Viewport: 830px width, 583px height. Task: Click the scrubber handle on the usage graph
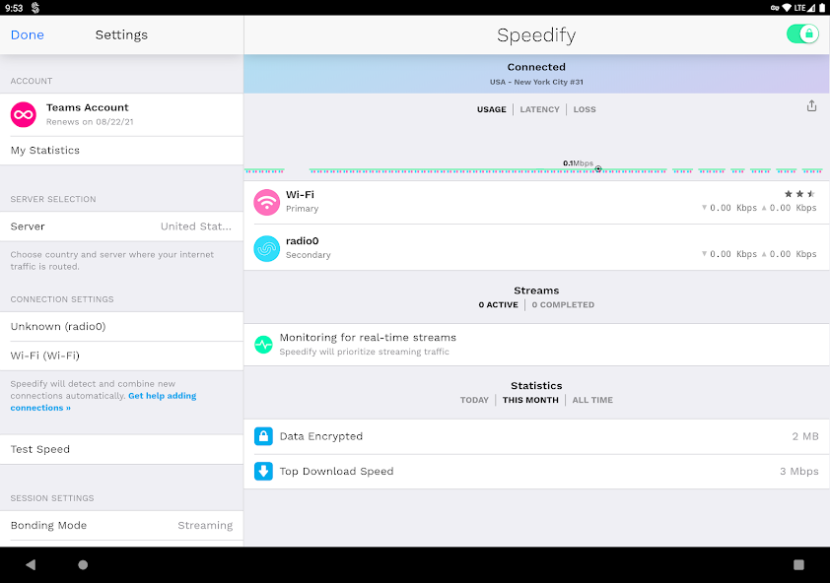(x=598, y=169)
